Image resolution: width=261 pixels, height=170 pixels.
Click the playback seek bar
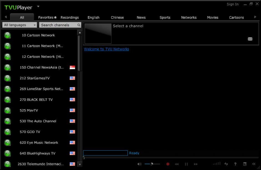[171, 157]
